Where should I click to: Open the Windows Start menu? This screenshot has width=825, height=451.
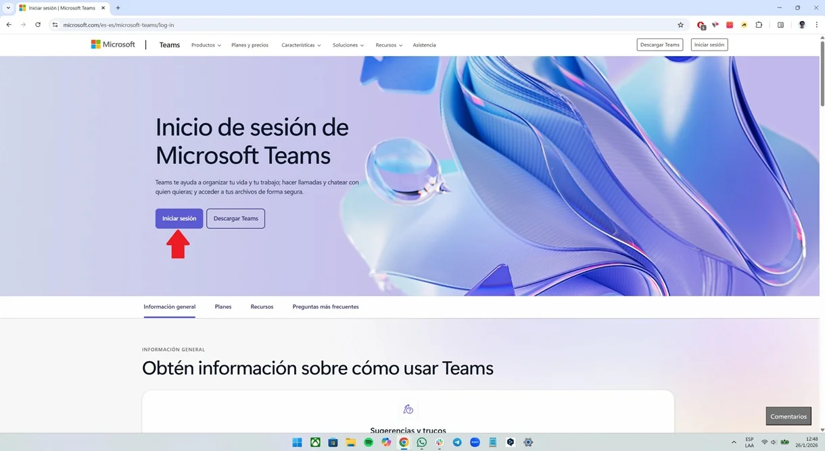point(297,442)
